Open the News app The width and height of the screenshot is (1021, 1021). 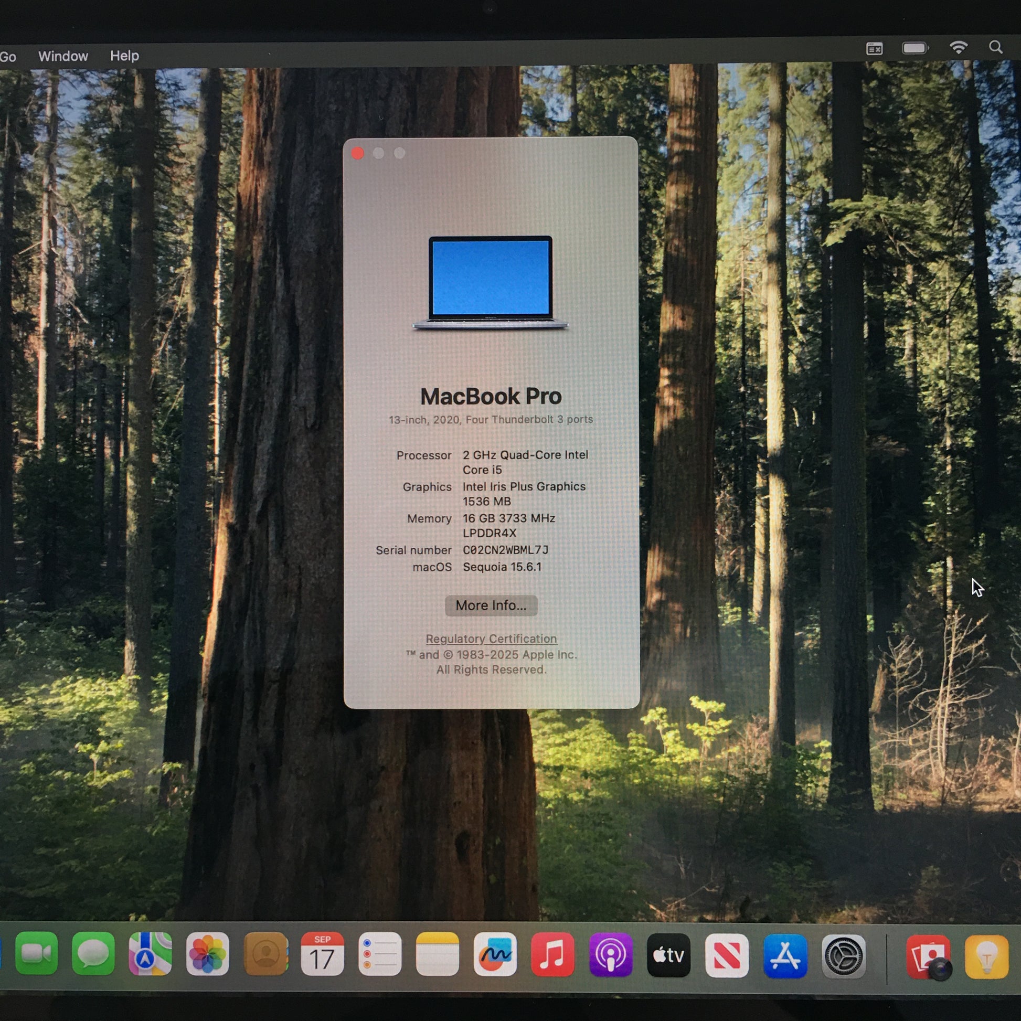click(x=727, y=955)
